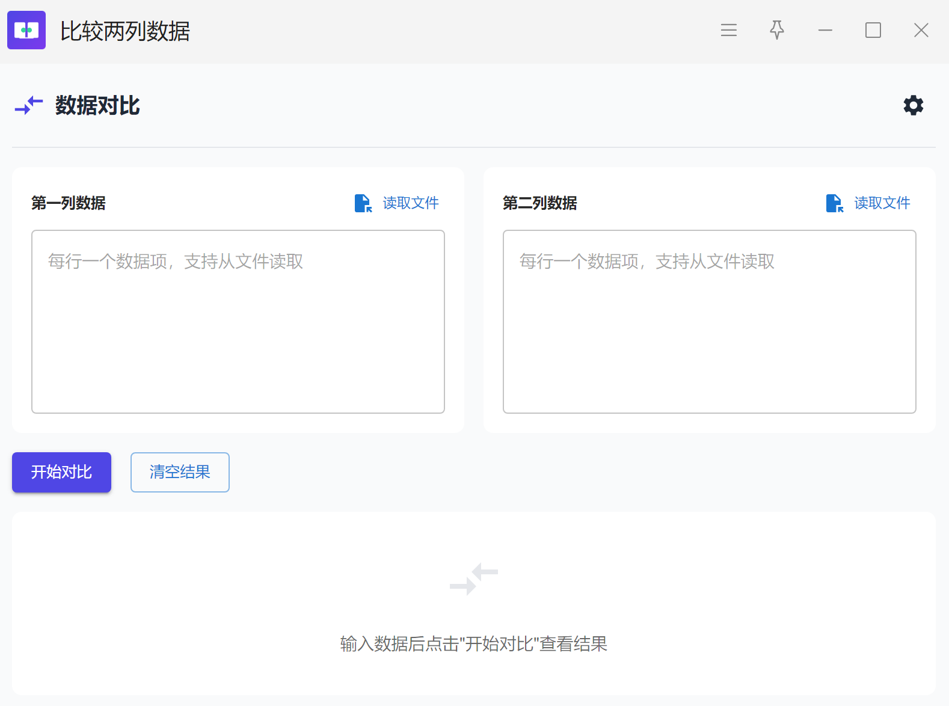Click the file icon in second column panel
The width and height of the screenshot is (949, 706).
click(834, 203)
